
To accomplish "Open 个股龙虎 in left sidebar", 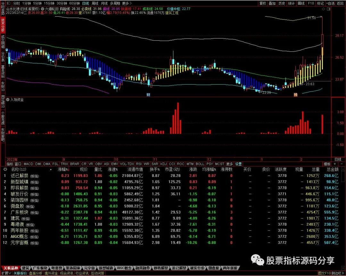I will 3,118.
